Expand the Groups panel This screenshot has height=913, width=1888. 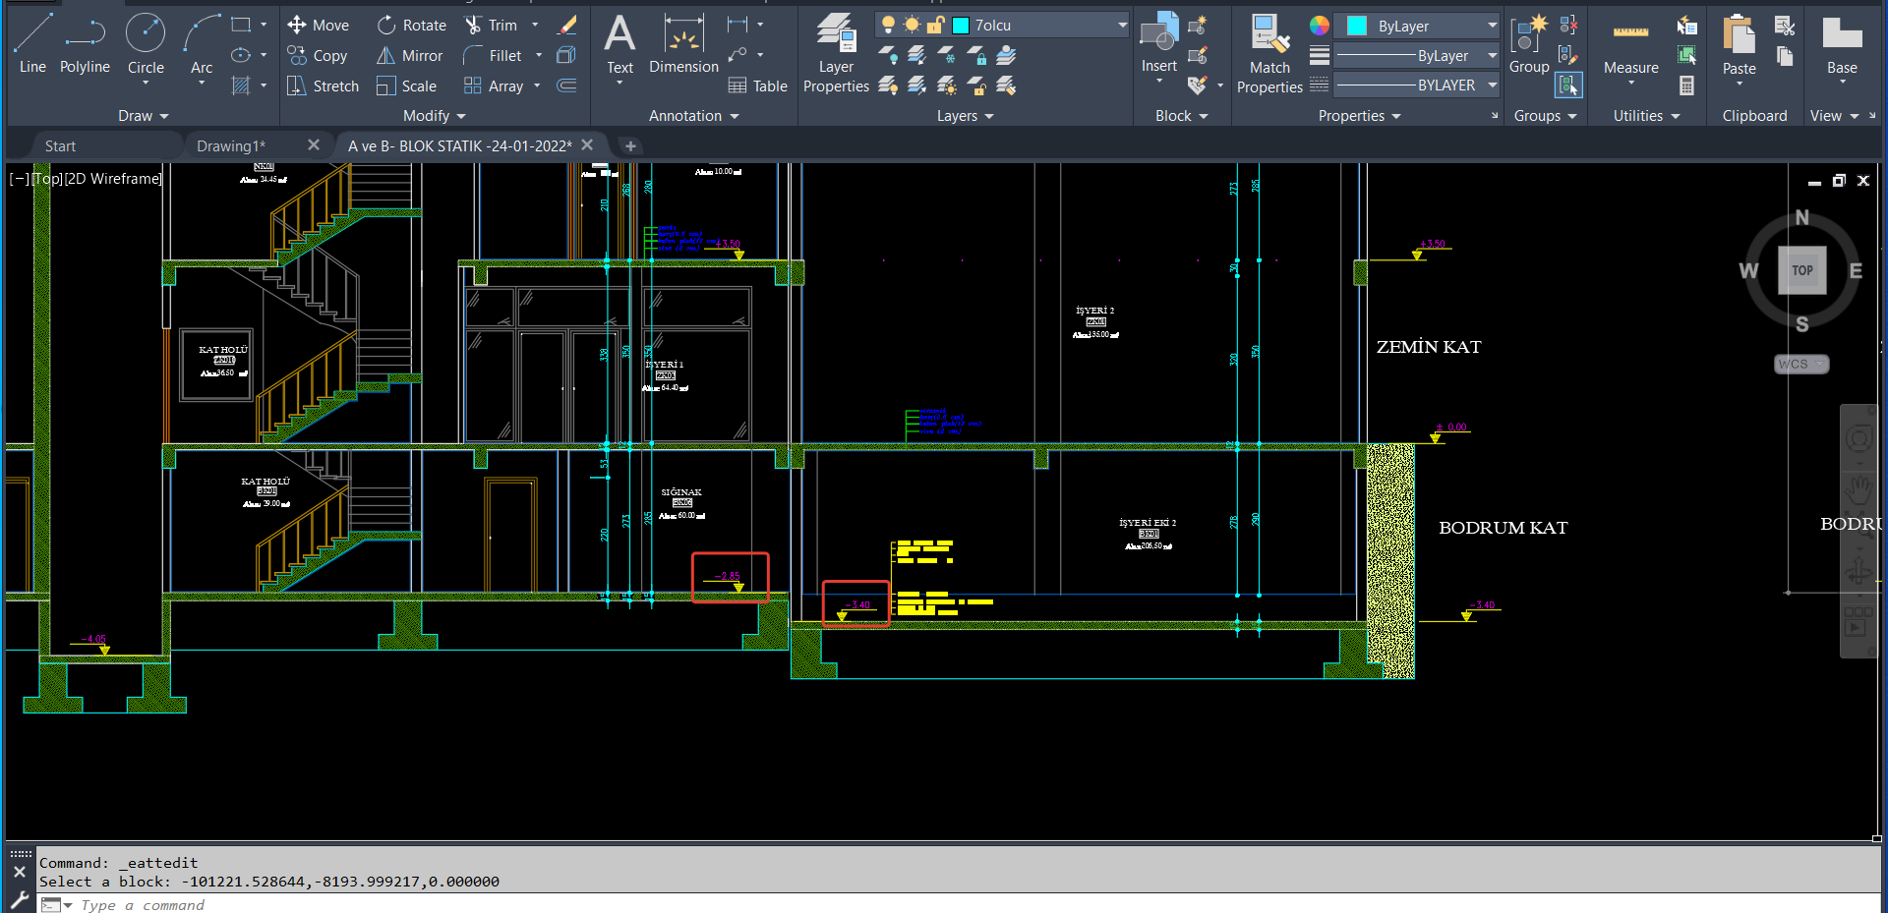[1545, 116]
